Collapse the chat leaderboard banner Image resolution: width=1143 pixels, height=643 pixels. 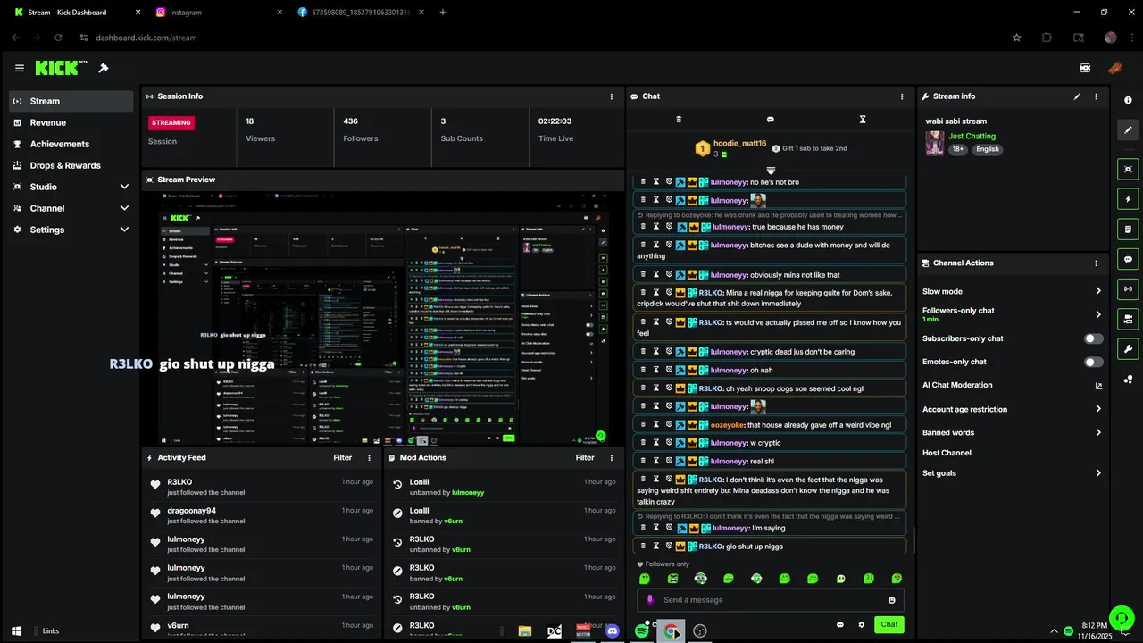pyautogui.click(x=771, y=170)
